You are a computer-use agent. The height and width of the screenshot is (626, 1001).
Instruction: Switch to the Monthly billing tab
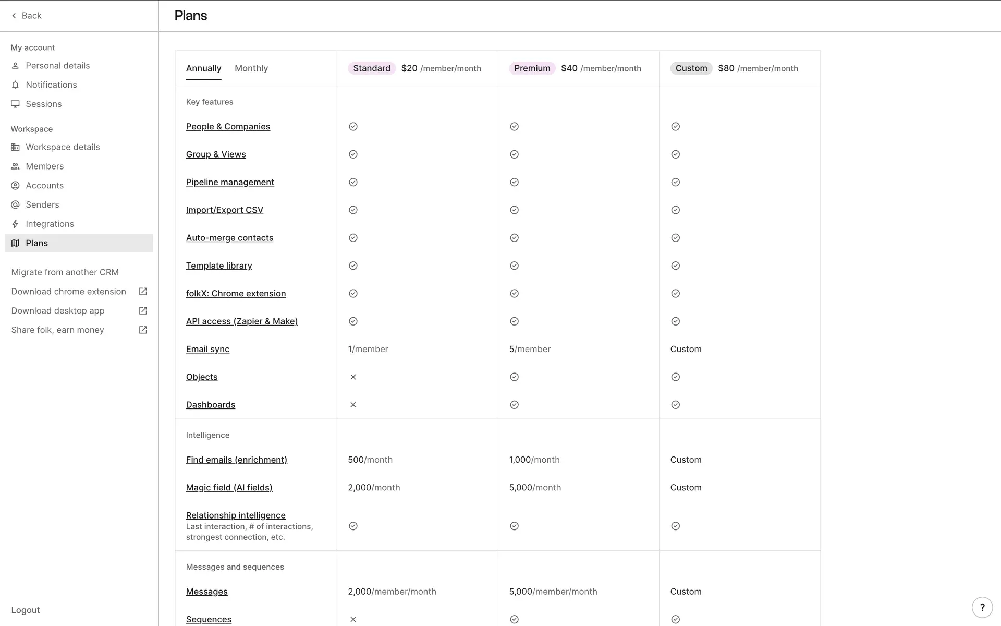(x=251, y=68)
